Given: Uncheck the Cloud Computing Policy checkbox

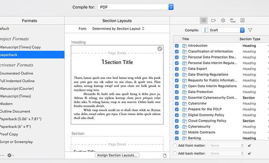Looking at the screenshot, I should [x=177, y=121].
